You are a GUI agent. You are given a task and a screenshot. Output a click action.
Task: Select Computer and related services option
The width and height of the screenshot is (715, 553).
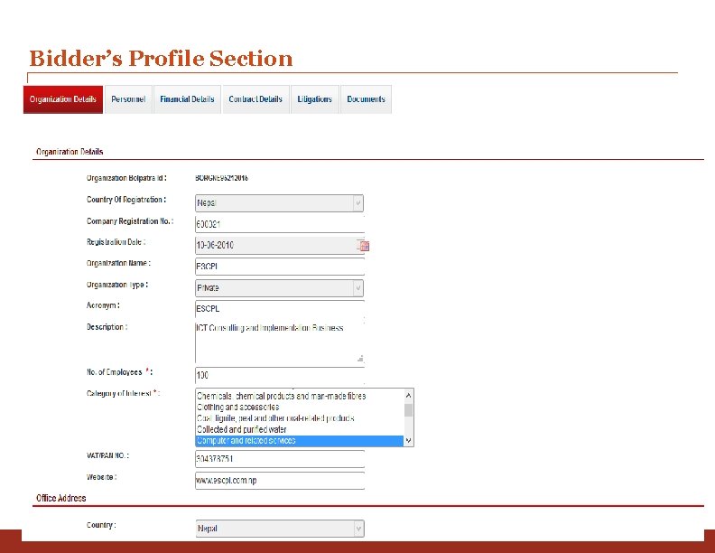[300, 441]
